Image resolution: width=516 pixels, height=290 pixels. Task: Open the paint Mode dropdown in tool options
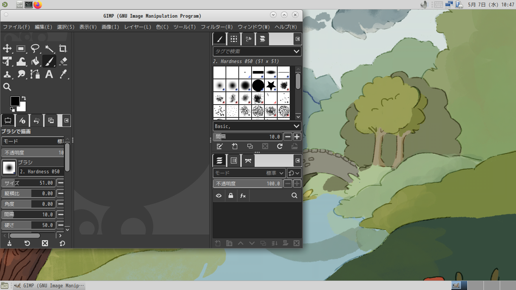coord(33,141)
